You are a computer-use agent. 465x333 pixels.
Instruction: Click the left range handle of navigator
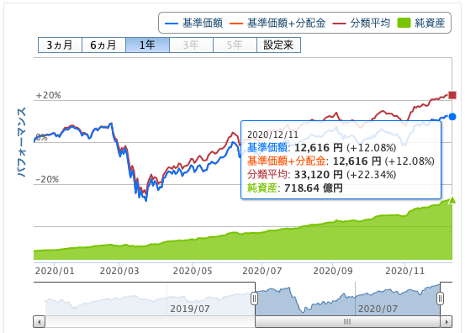[x=254, y=299]
